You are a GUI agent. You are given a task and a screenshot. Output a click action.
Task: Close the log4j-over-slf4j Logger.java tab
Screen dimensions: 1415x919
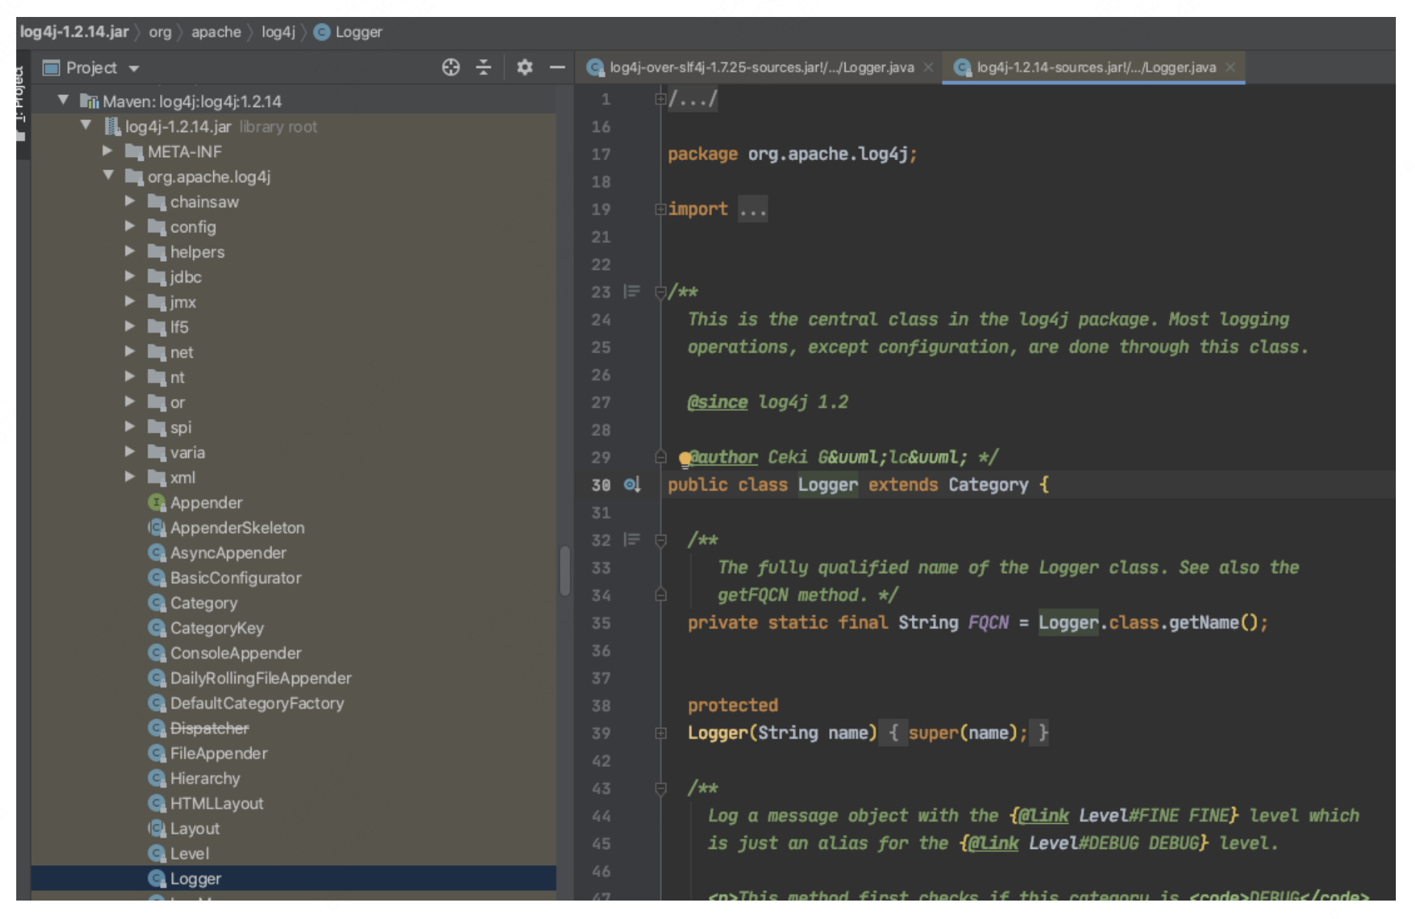click(928, 67)
